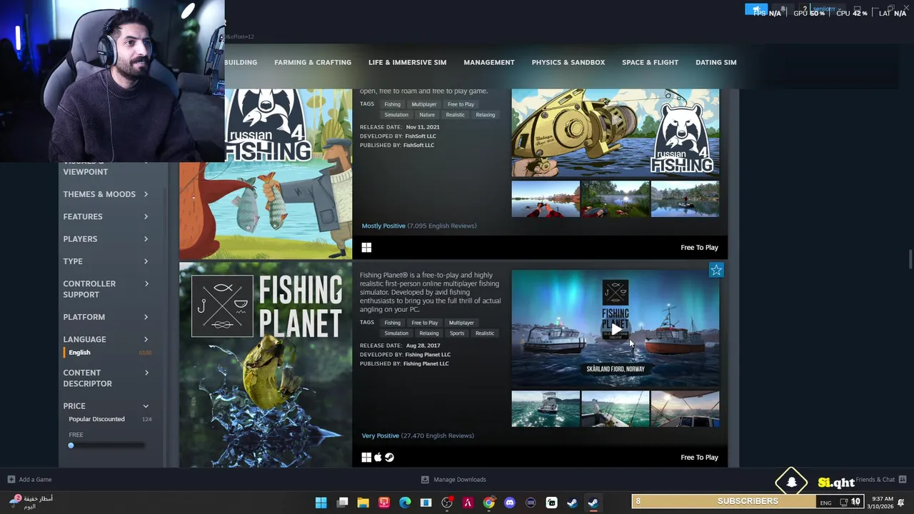Image resolution: width=914 pixels, height=514 pixels.
Task: Collapse the Language filter section
Action: click(106, 339)
